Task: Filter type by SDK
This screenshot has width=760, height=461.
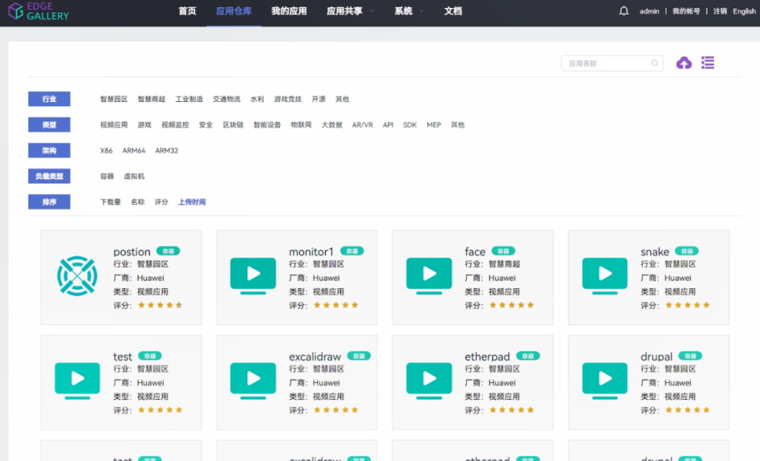Action: point(410,124)
